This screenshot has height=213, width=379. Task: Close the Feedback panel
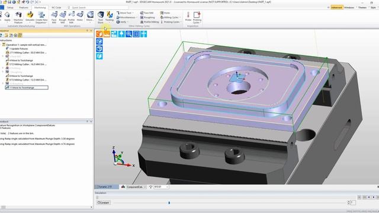click(x=91, y=121)
